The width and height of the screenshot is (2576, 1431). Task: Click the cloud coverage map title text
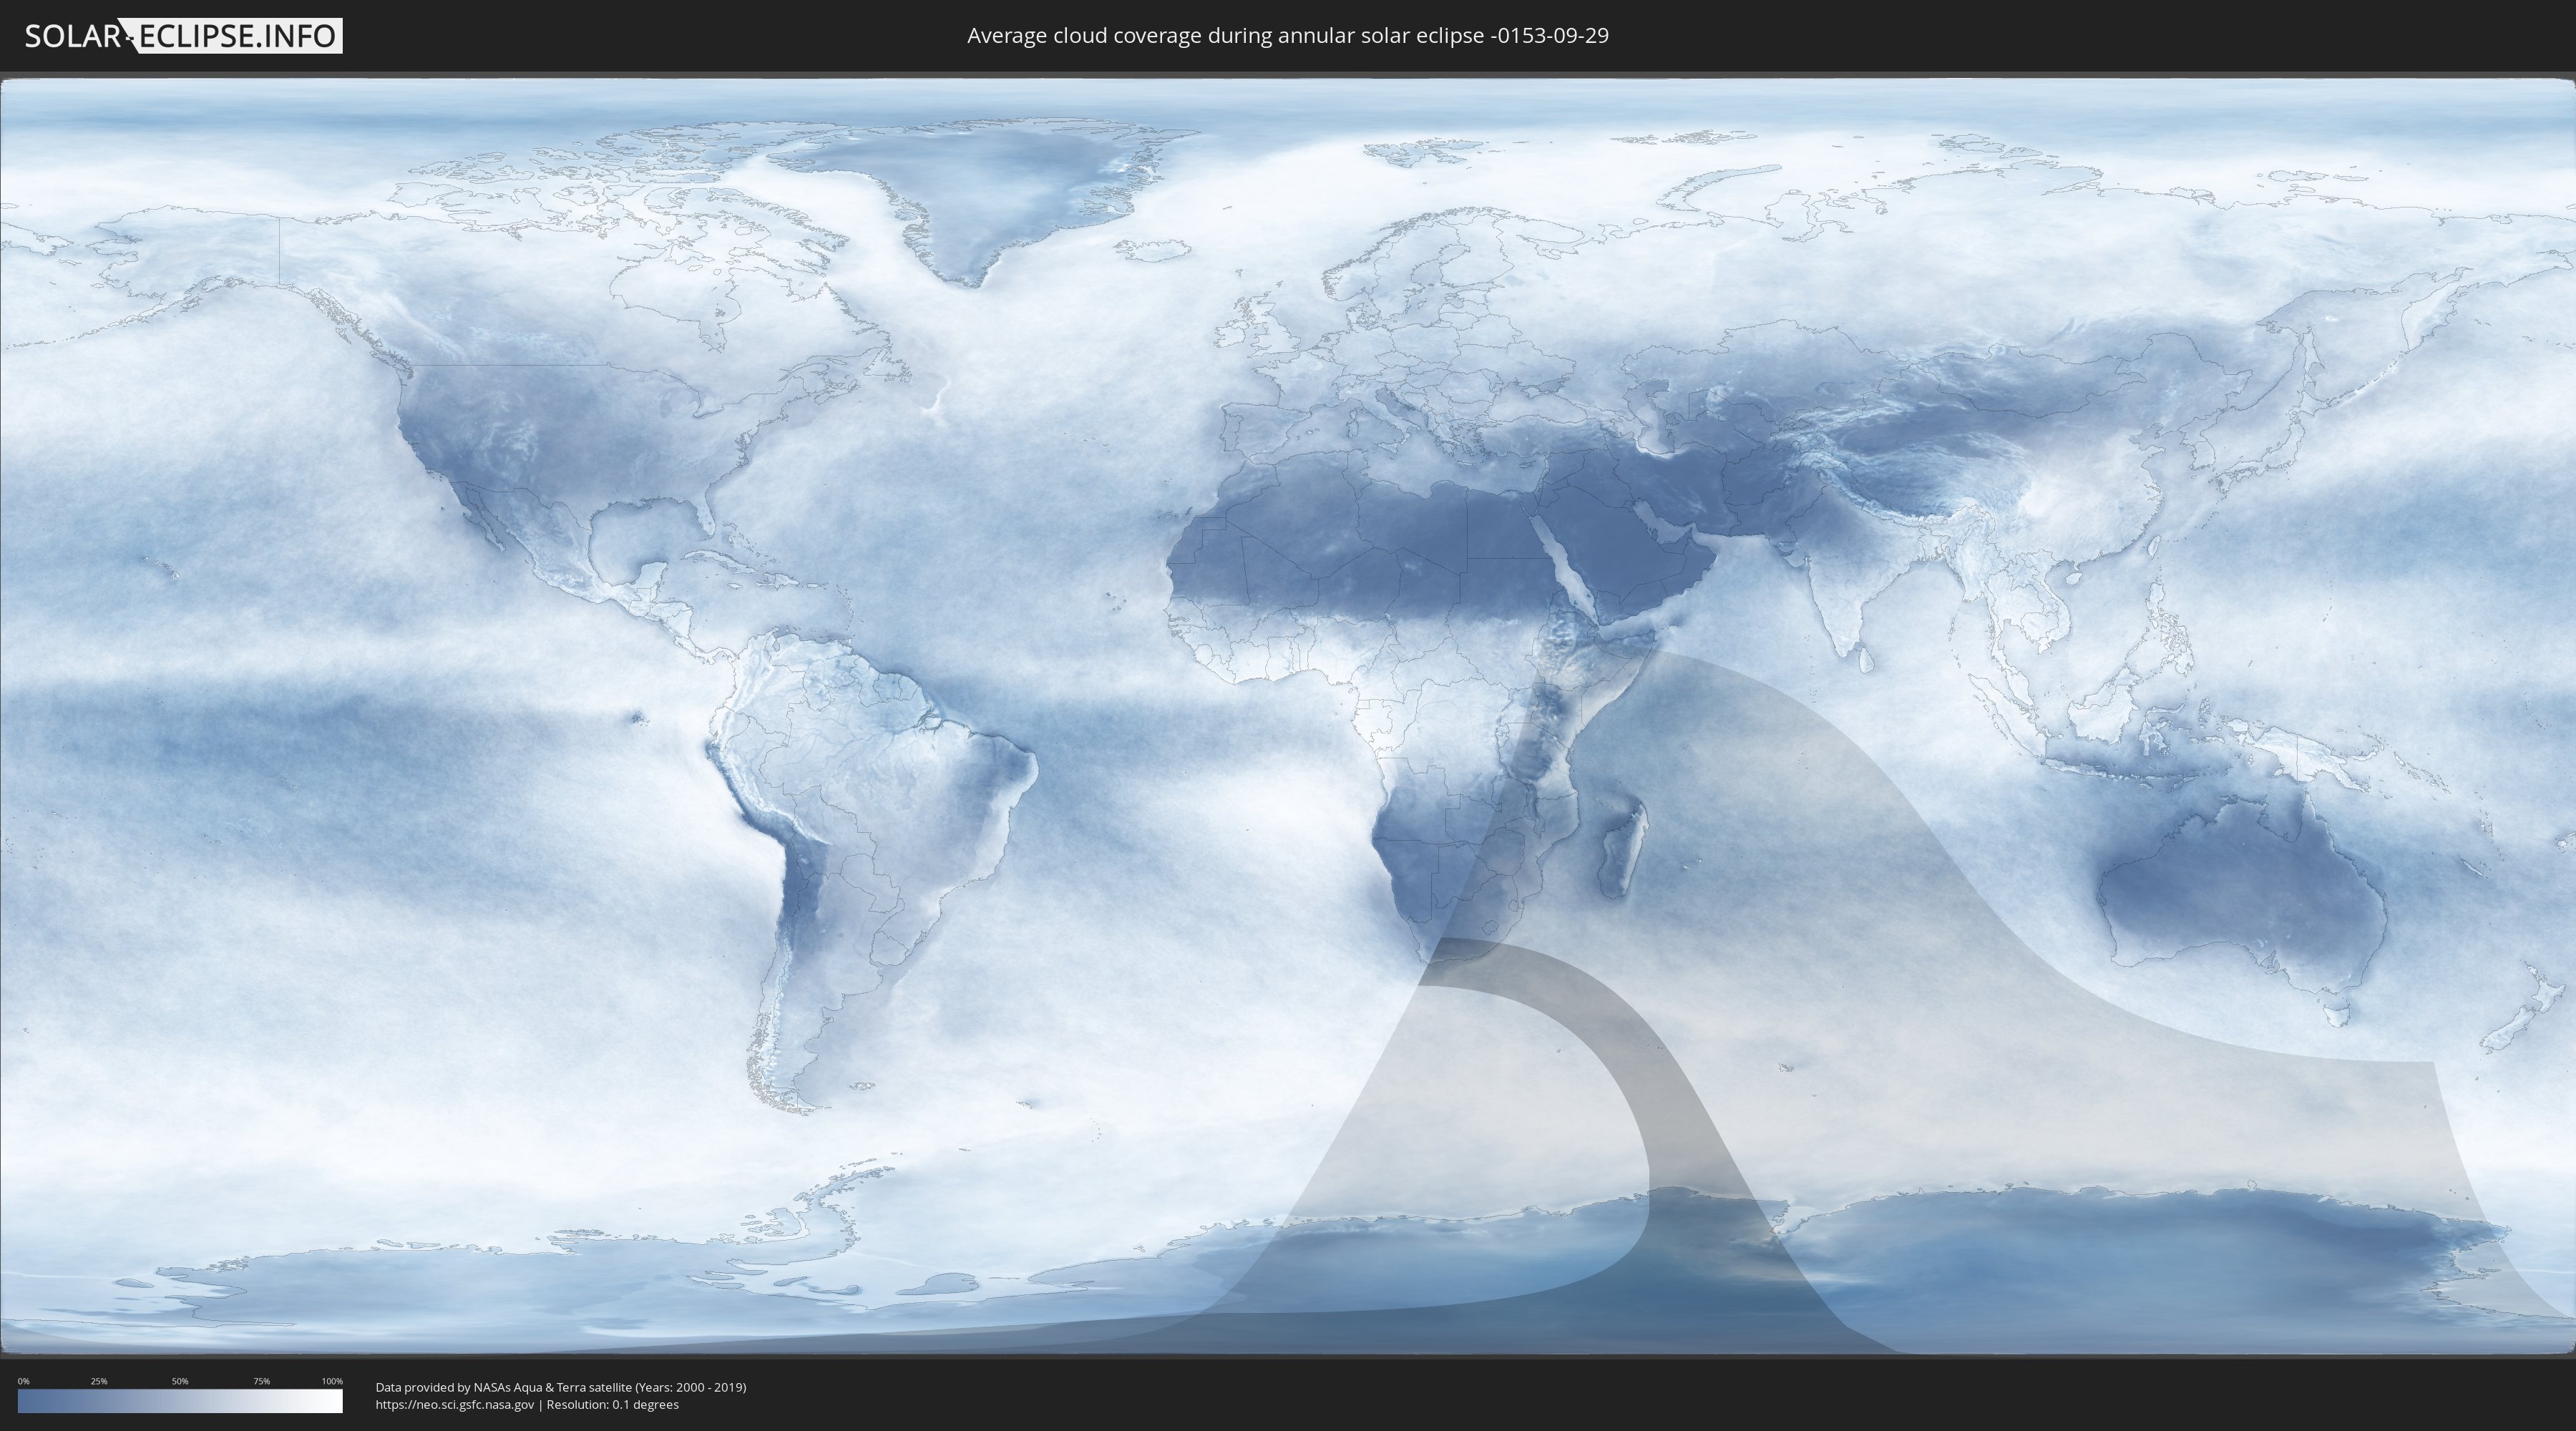click(x=1287, y=36)
